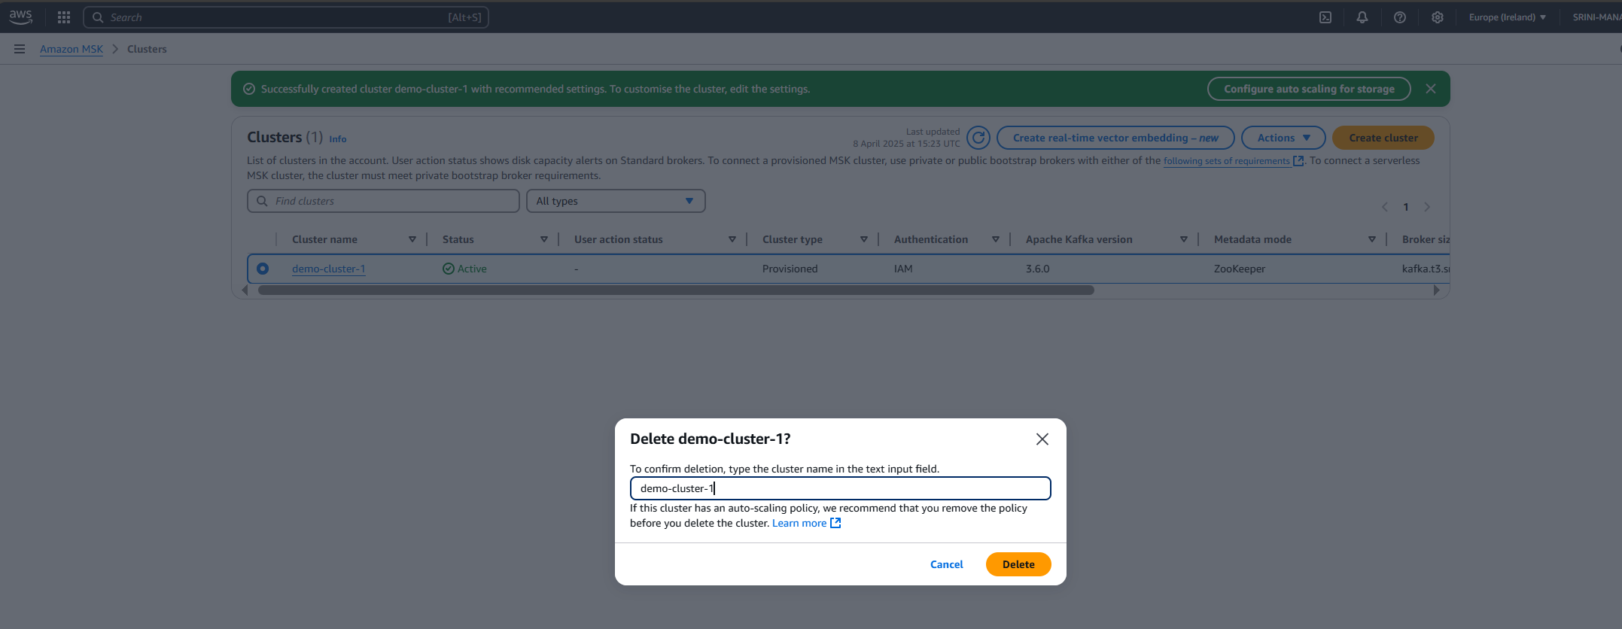Image resolution: width=1622 pixels, height=629 pixels.
Task: Sort by Cluster type column
Action: tap(864, 239)
